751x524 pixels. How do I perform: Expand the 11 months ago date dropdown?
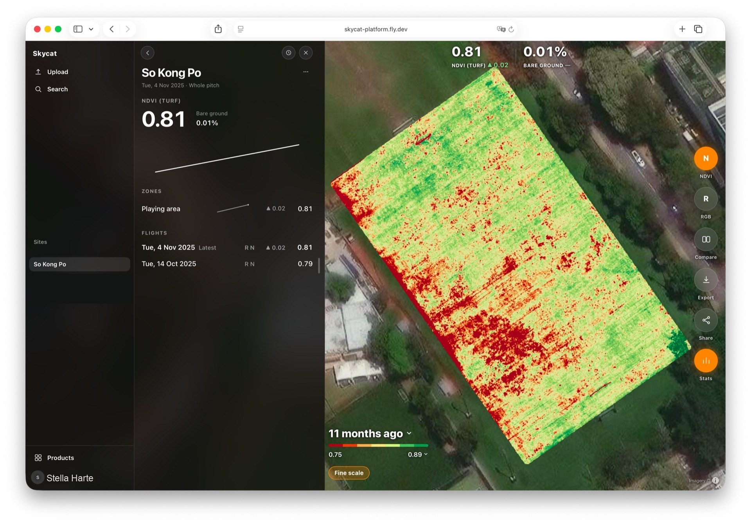coord(370,434)
